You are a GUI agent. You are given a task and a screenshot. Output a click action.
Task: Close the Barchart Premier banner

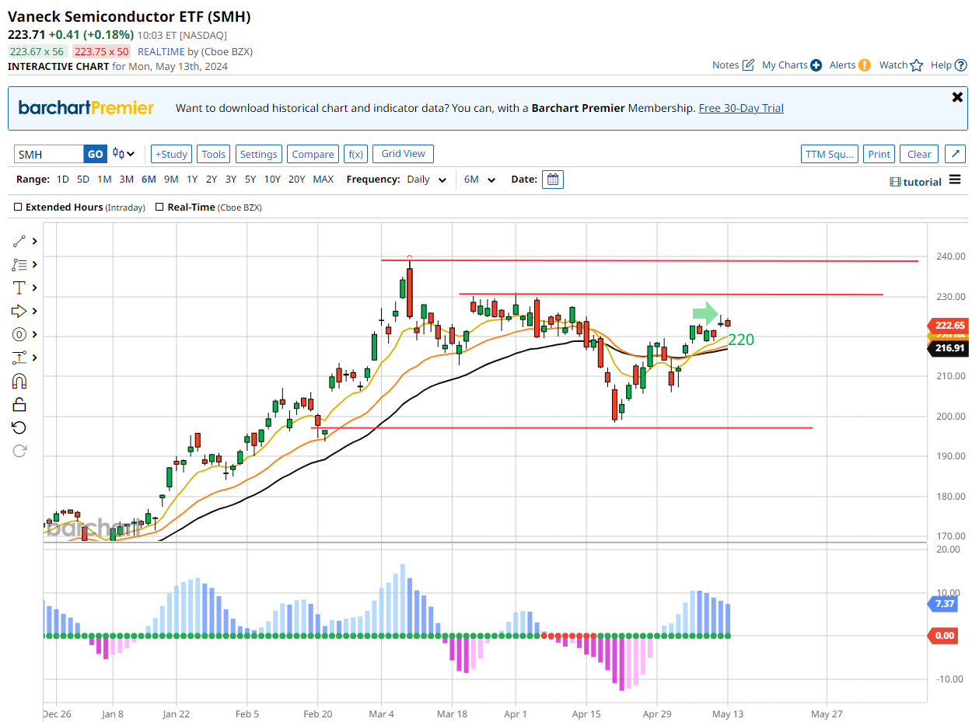point(957,97)
